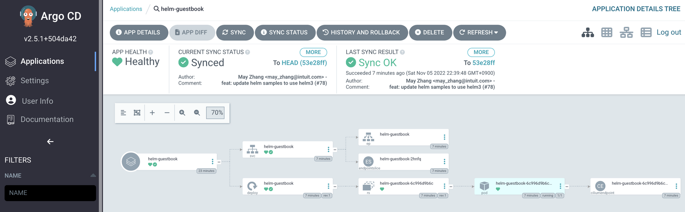This screenshot has height=212, width=685.
Task: Open menu of helm-guestbook-2hnfq node
Action: coord(445,161)
